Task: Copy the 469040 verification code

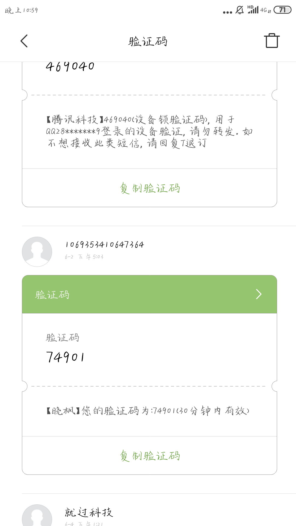Action: coord(149,188)
